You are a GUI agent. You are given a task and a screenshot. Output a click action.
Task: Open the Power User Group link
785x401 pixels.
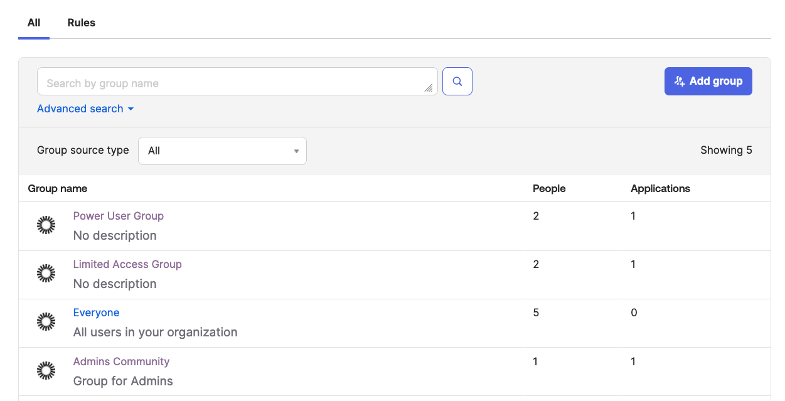(118, 216)
